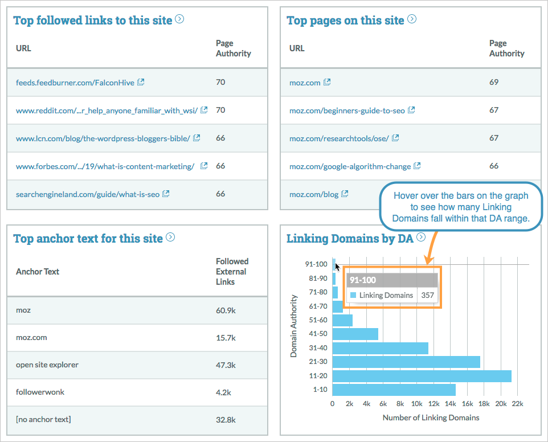
Task: Visit the moz.com/researchtools/ose/ link
Action: tap(339, 139)
